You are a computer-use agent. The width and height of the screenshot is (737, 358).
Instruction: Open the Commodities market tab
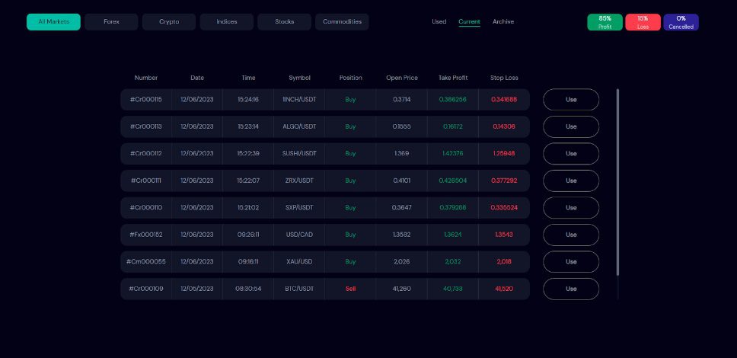(x=342, y=22)
